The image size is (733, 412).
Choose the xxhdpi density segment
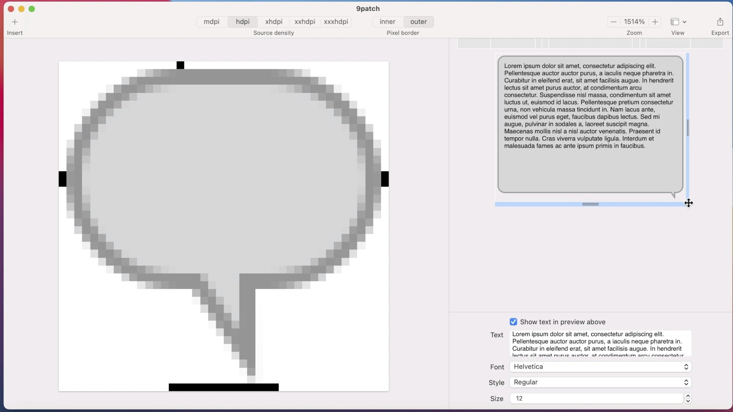[x=305, y=22]
